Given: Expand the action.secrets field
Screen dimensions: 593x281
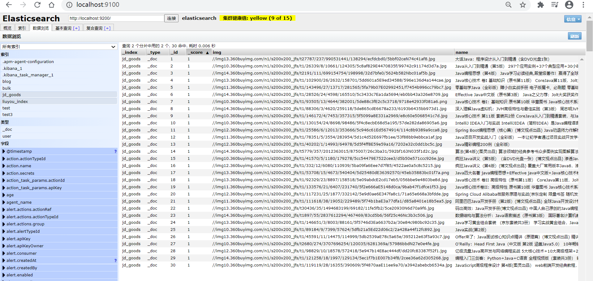Looking at the screenshot, I should [x=4, y=173].
